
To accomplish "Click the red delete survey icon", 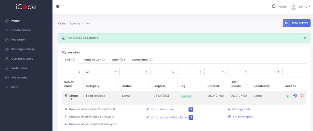I will [x=301, y=96].
